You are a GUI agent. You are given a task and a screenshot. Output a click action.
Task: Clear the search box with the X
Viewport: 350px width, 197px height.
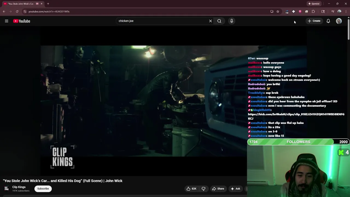click(211, 21)
